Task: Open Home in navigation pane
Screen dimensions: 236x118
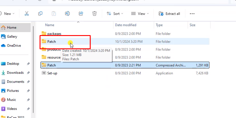Action: click(x=12, y=27)
